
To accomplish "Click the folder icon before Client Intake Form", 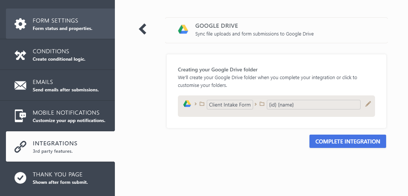I will coord(202,104).
